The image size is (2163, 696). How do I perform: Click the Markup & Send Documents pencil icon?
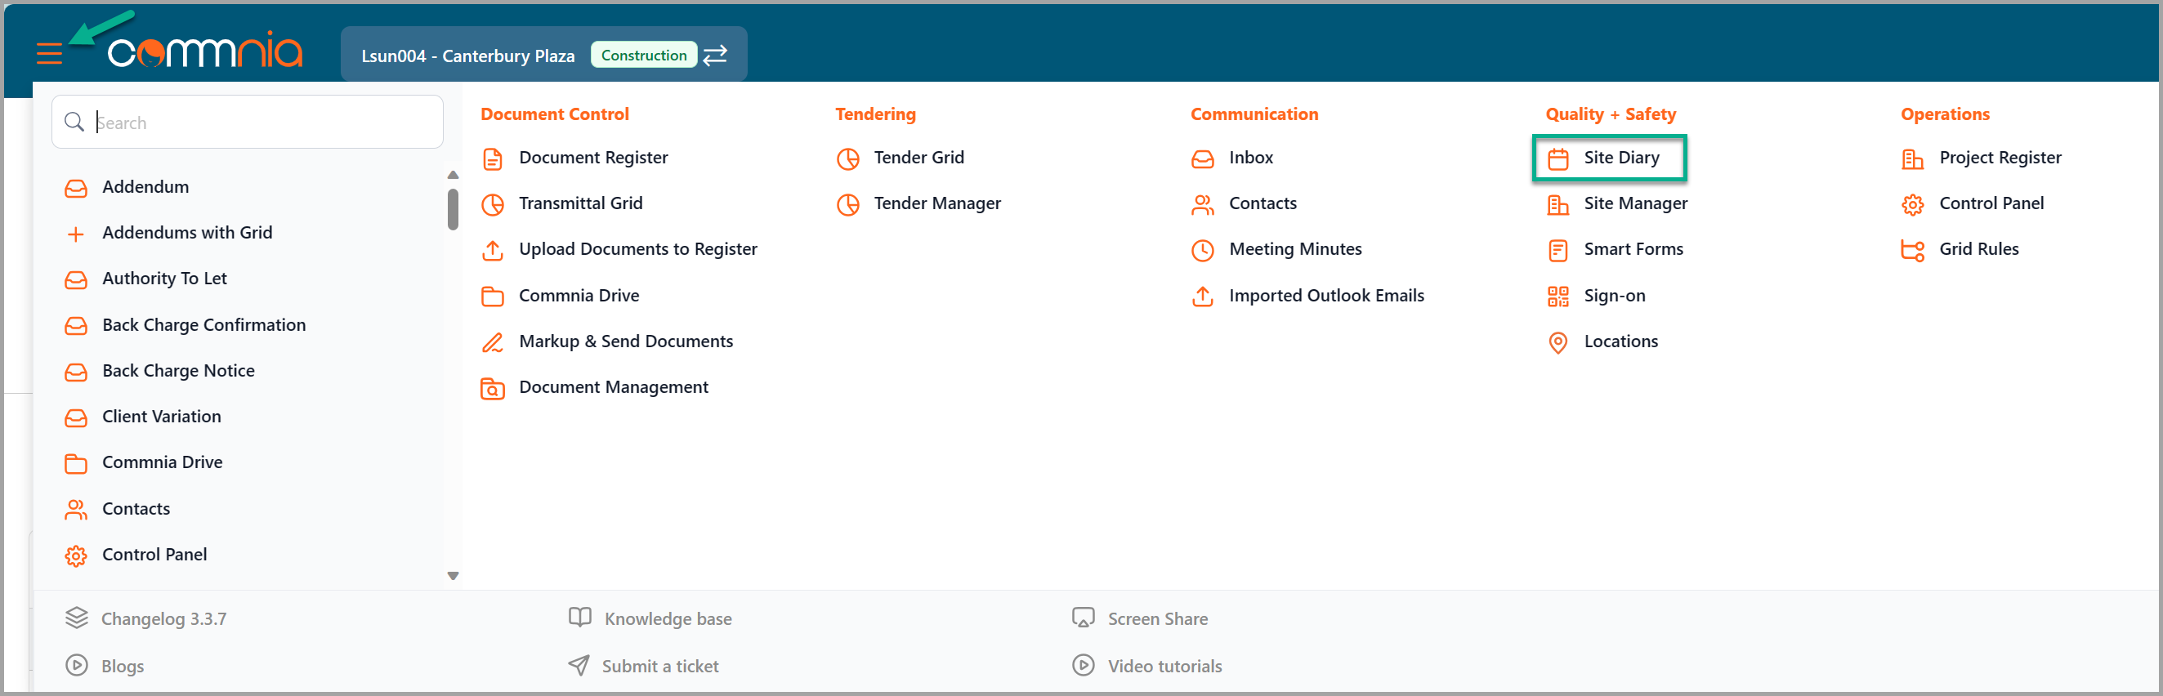(493, 342)
